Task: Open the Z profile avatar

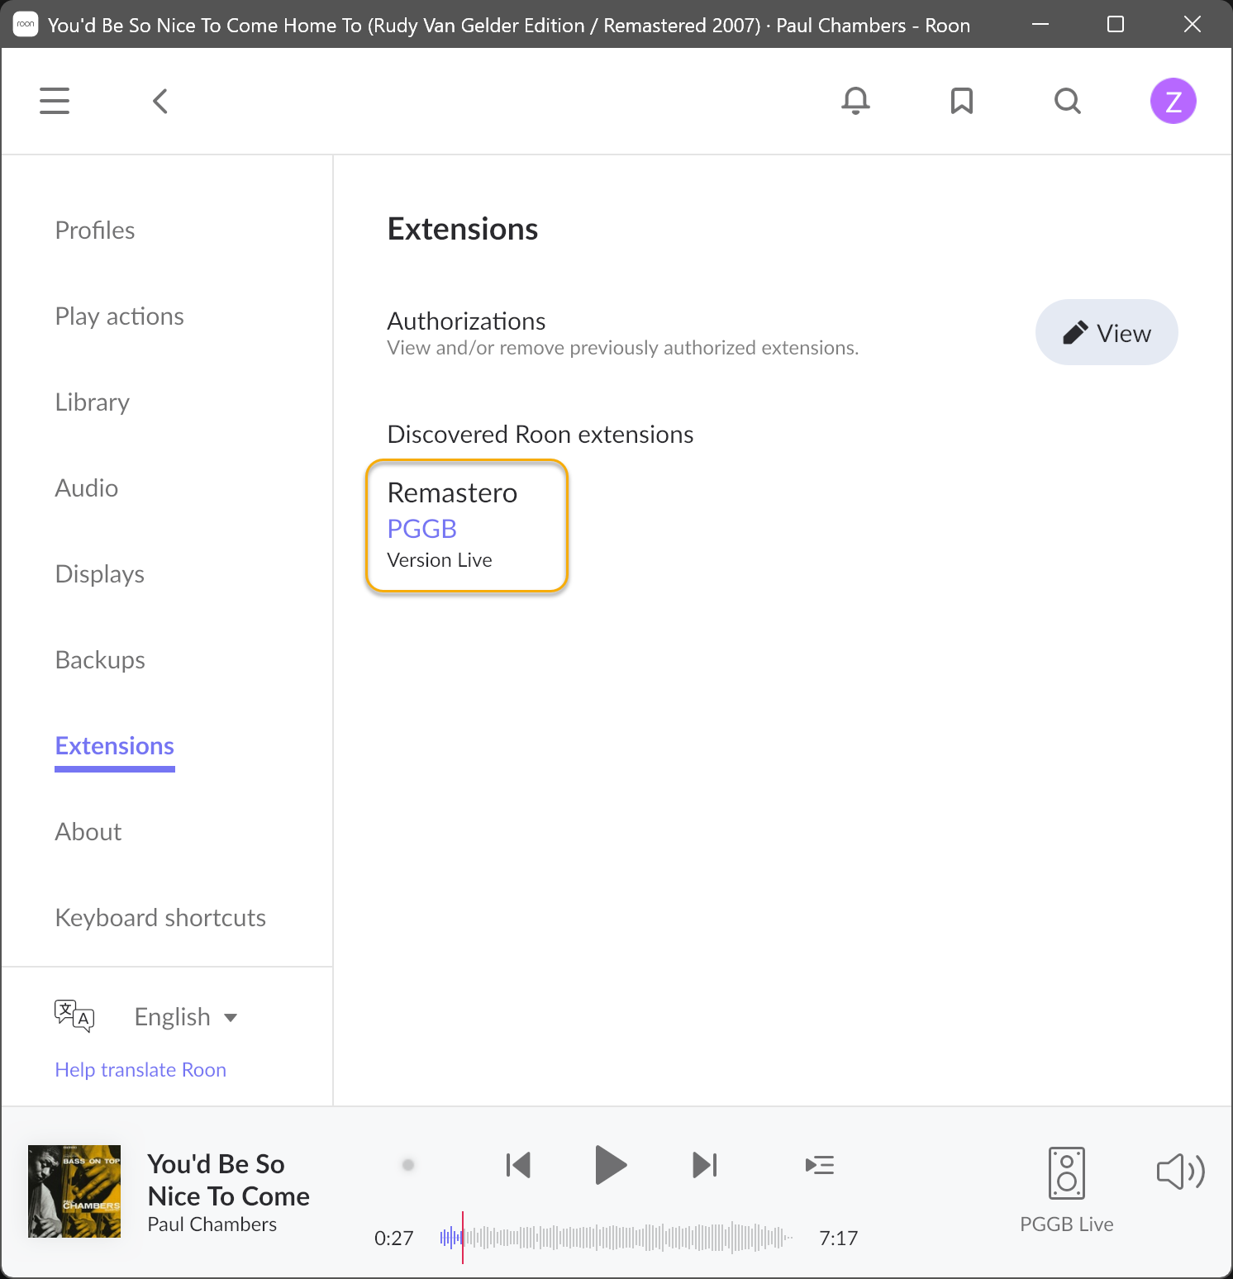Action: coord(1173,101)
